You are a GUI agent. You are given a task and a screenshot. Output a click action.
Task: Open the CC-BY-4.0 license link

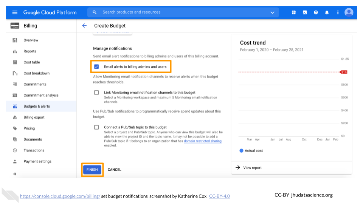pyautogui.click(x=219, y=196)
